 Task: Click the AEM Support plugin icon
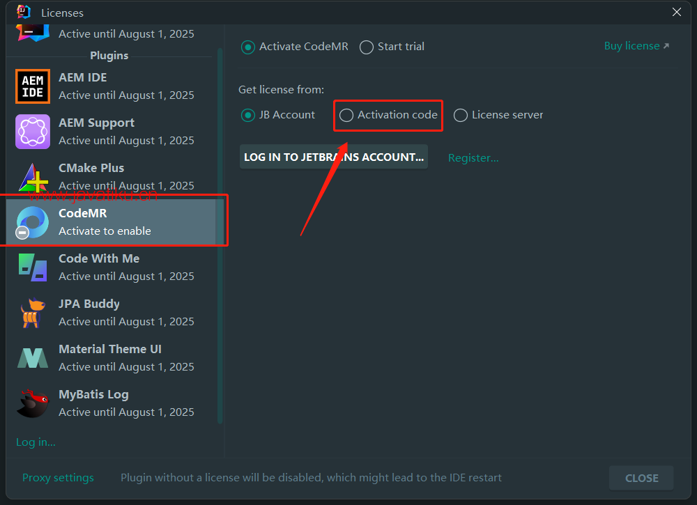pos(33,132)
